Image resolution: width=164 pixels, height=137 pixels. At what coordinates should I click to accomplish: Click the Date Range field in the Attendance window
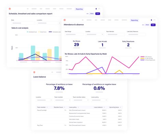tap(74, 34)
